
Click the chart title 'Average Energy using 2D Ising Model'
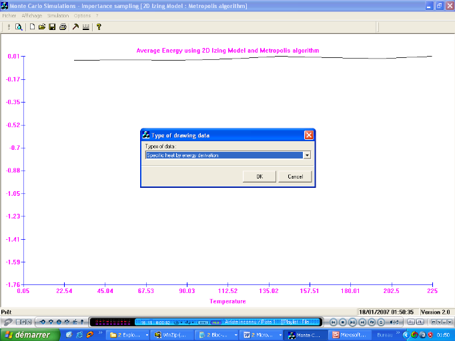tap(227, 51)
